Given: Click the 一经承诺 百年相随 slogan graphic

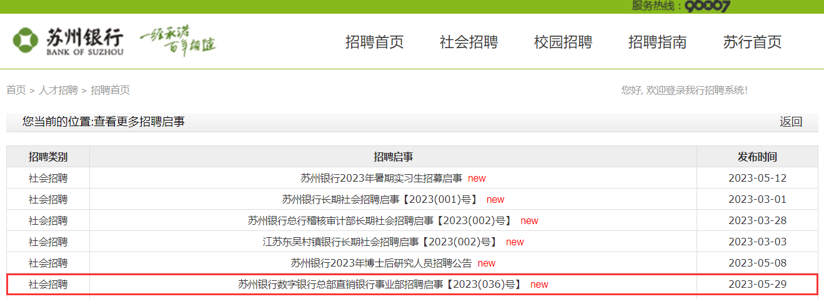Looking at the screenshot, I should (178, 41).
